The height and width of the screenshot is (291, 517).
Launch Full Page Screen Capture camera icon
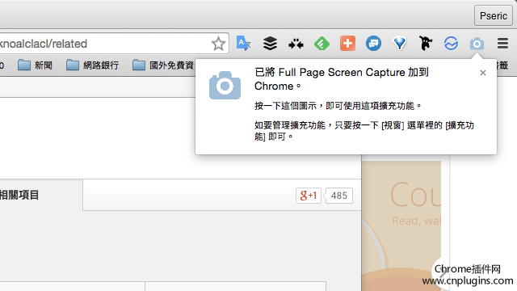click(x=477, y=43)
